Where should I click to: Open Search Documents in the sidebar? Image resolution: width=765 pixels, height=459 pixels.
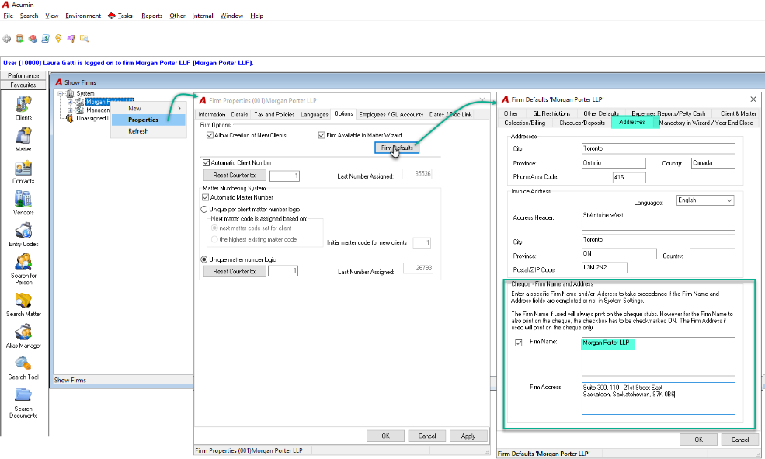[x=23, y=402]
